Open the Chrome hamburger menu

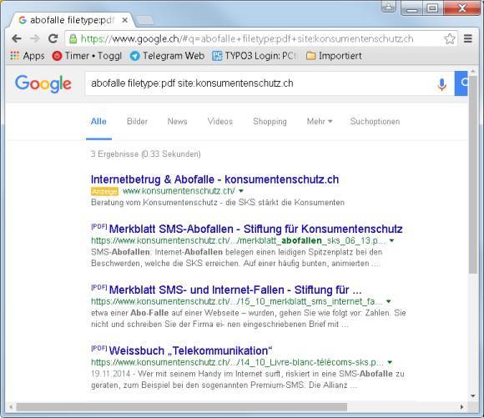pyautogui.click(x=468, y=38)
